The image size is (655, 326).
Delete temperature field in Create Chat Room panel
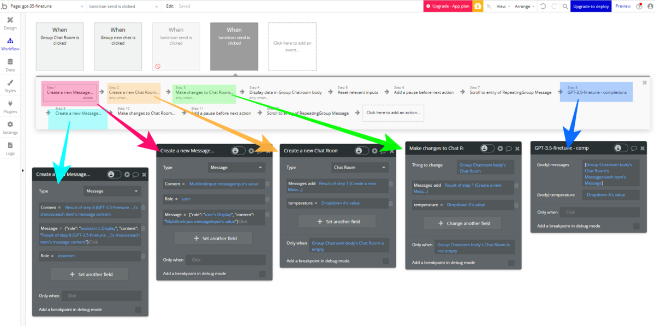(391, 203)
